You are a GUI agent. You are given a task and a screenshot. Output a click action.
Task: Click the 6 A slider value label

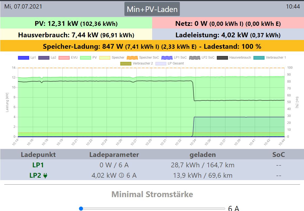(234, 208)
